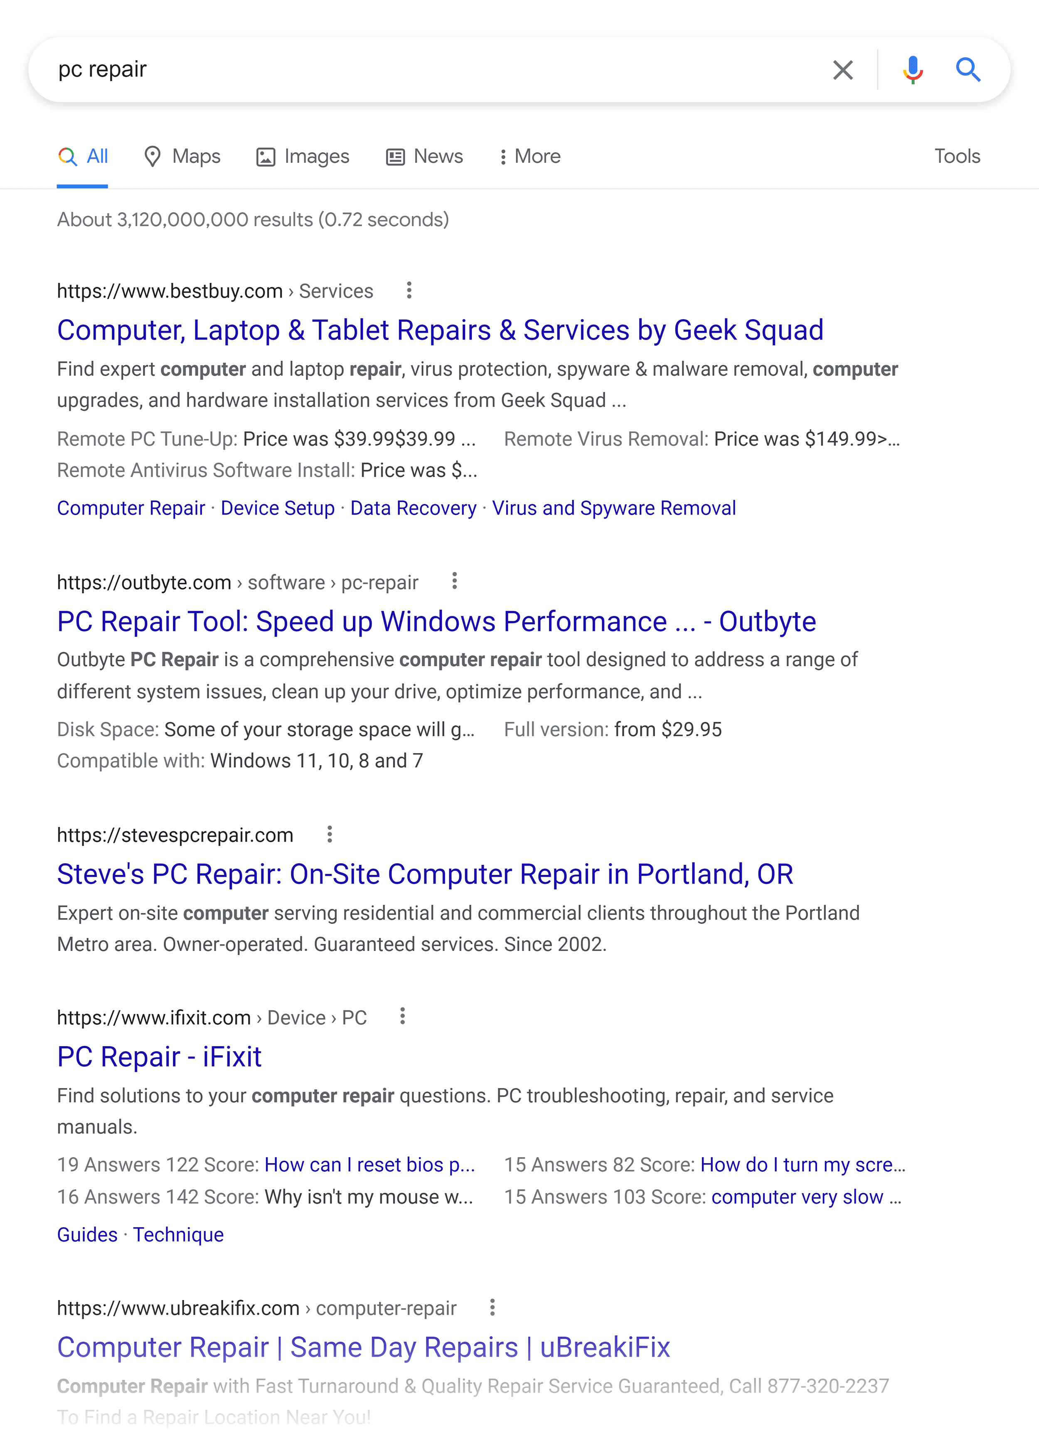1039x1448 pixels.
Task: Click the blue magnifying glass search icon
Action: (968, 69)
